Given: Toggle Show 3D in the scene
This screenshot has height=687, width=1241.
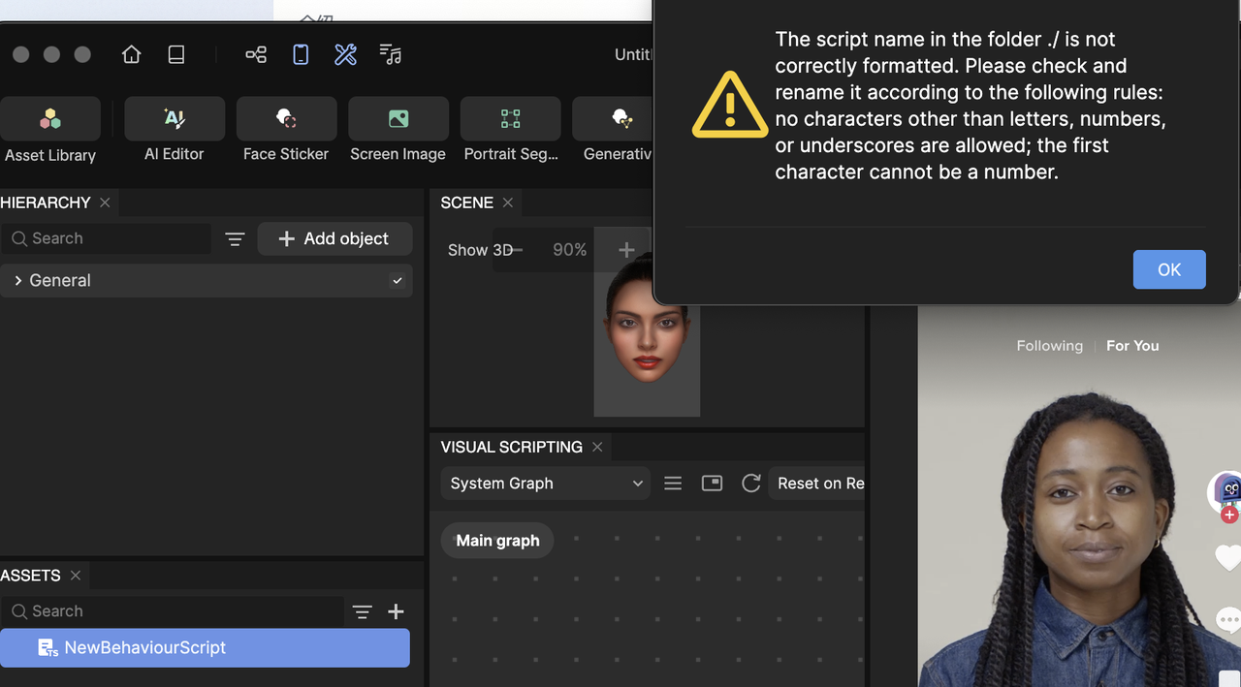Looking at the screenshot, I should 480,250.
